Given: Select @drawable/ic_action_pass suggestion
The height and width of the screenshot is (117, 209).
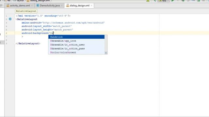Looking at the screenshot, I should pyautogui.click(x=76, y=48).
